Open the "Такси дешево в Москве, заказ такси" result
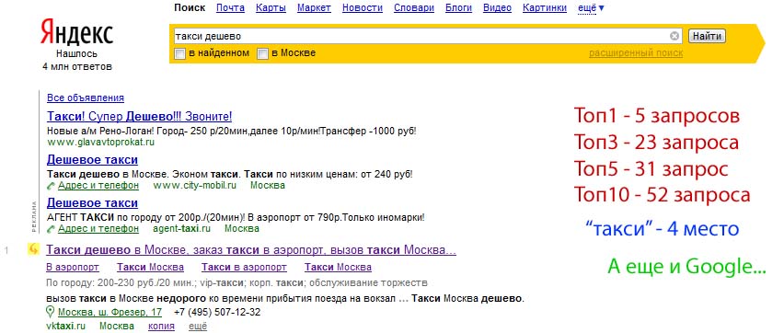The image size is (784, 333). pos(251,249)
